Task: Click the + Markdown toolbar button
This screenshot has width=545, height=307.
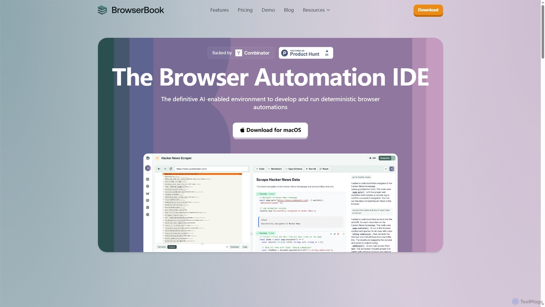Action: [275, 169]
